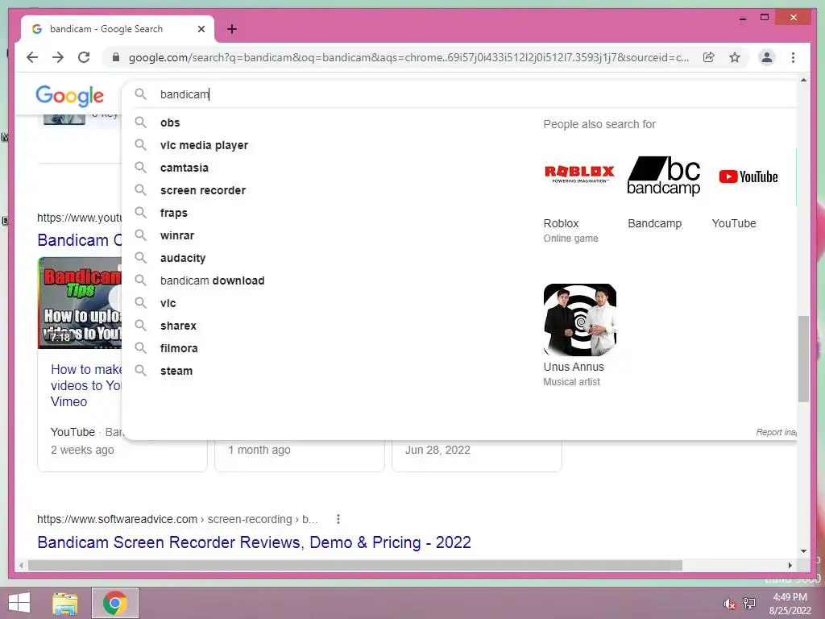Screen dimensions: 825x619
Task: Click the scroll up arrow
Action: point(803,81)
